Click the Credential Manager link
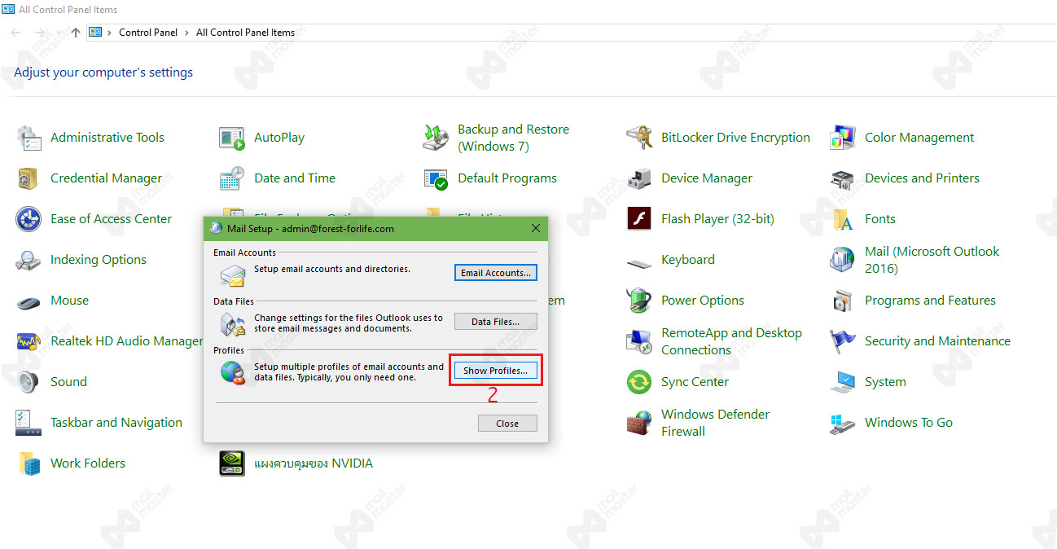 click(106, 178)
